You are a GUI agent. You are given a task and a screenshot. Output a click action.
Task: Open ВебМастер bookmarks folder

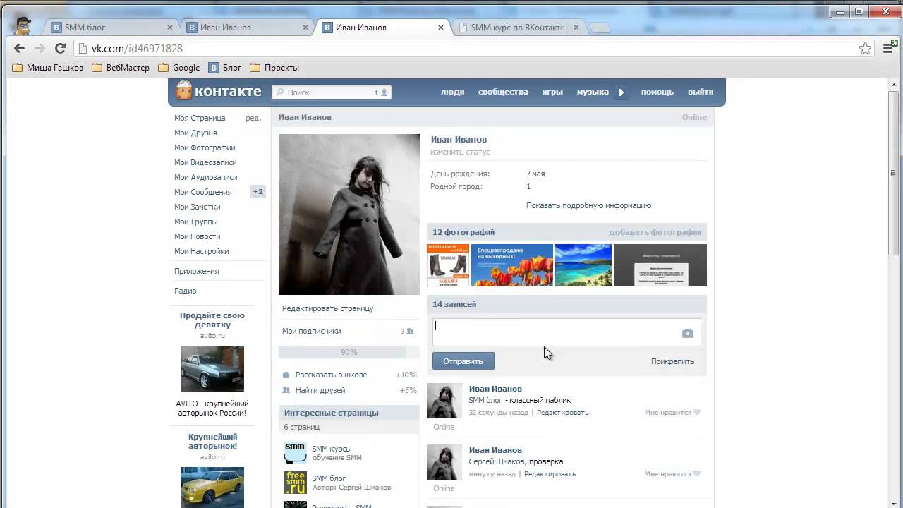(x=121, y=68)
